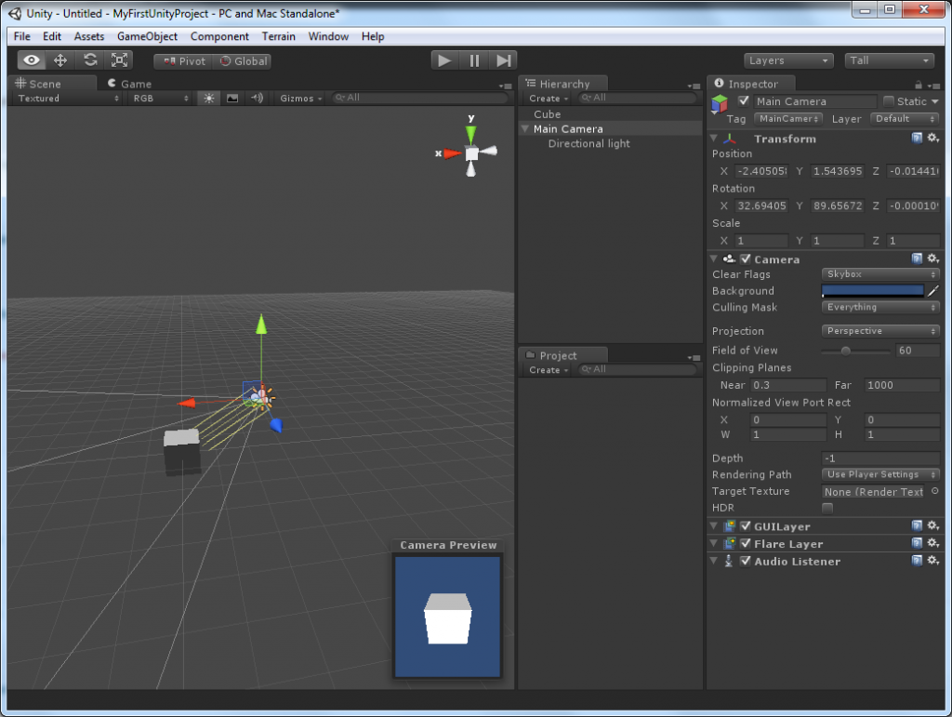Click the Project search field
The height and width of the screenshot is (717, 952).
coord(636,369)
